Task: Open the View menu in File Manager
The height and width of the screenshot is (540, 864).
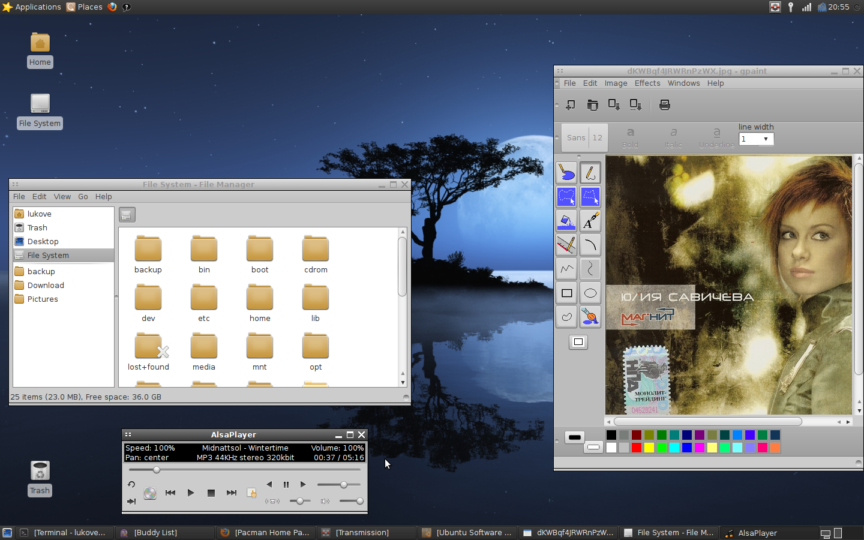Action: [62, 197]
